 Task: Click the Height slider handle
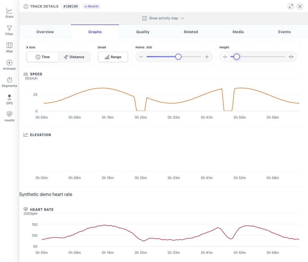click(236, 57)
